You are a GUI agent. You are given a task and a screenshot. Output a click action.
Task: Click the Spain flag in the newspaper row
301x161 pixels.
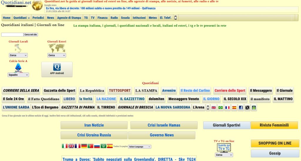pyautogui.click(x=234, y=108)
